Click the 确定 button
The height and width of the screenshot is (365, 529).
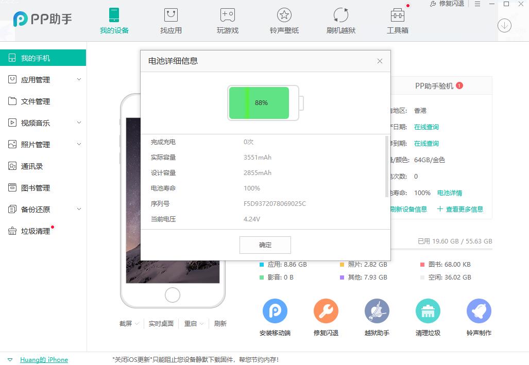tap(265, 245)
